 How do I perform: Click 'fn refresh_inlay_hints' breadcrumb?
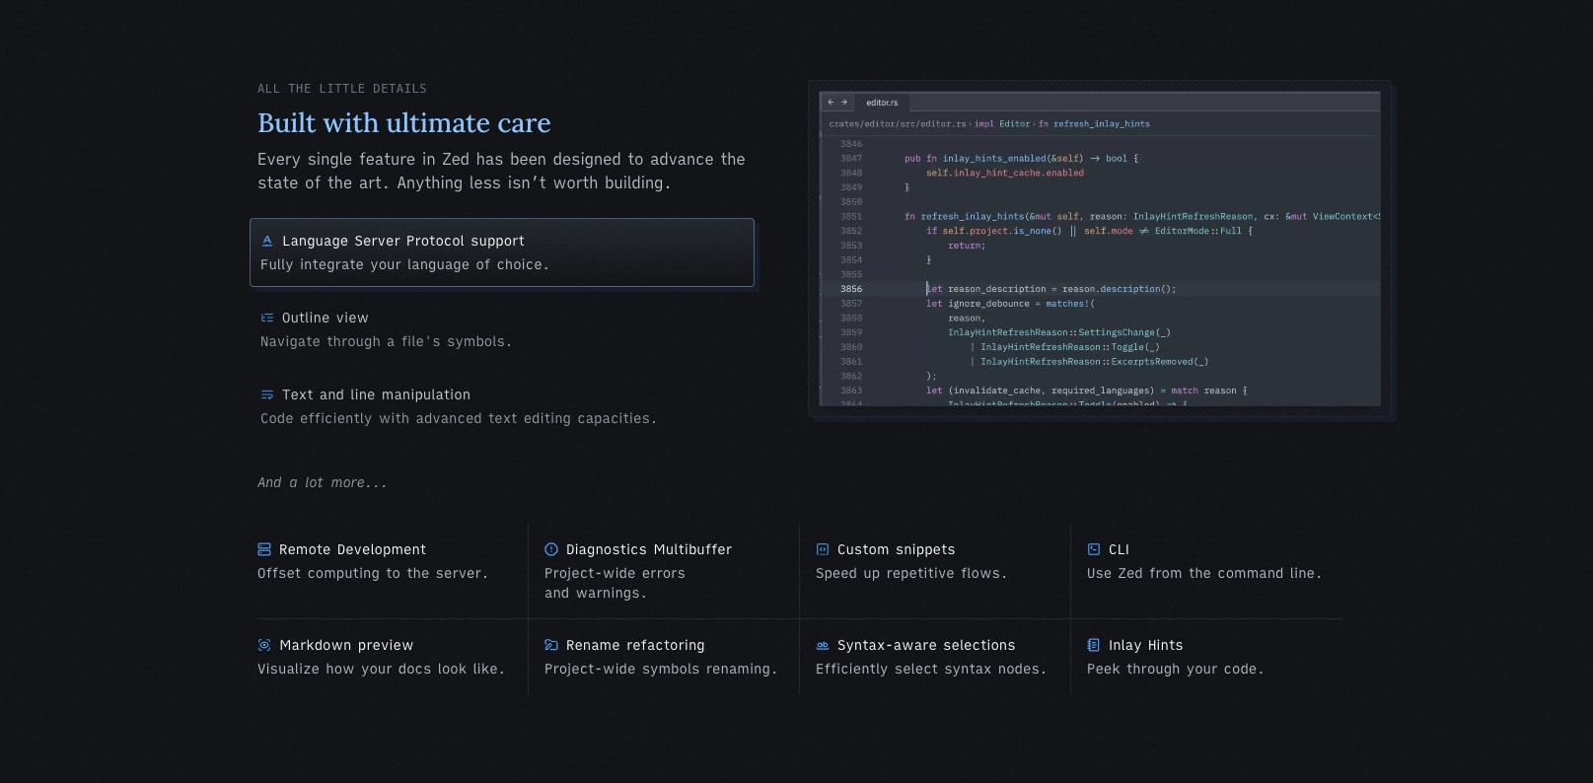(x=1094, y=124)
